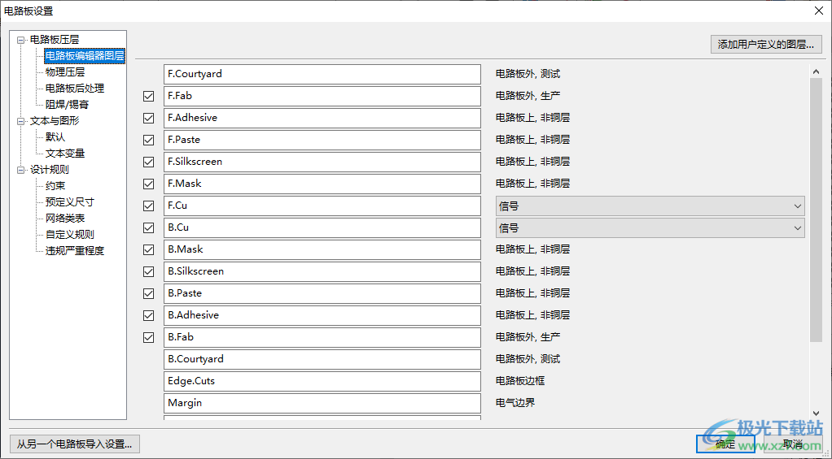Click the B.Adhesive name field
The height and width of the screenshot is (459, 832).
point(322,315)
